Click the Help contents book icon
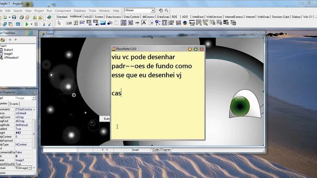The height and width of the screenshot is (178, 317). point(49,17)
